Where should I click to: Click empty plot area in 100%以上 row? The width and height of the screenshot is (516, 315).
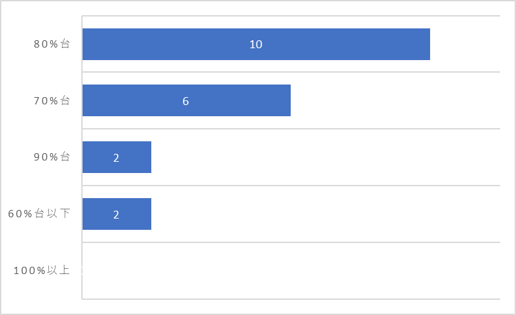coord(291,271)
